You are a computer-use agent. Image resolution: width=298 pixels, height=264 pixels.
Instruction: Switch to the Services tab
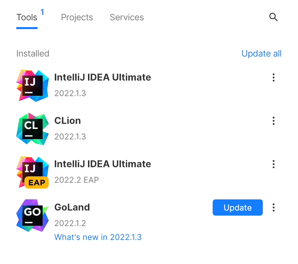pos(127,17)
